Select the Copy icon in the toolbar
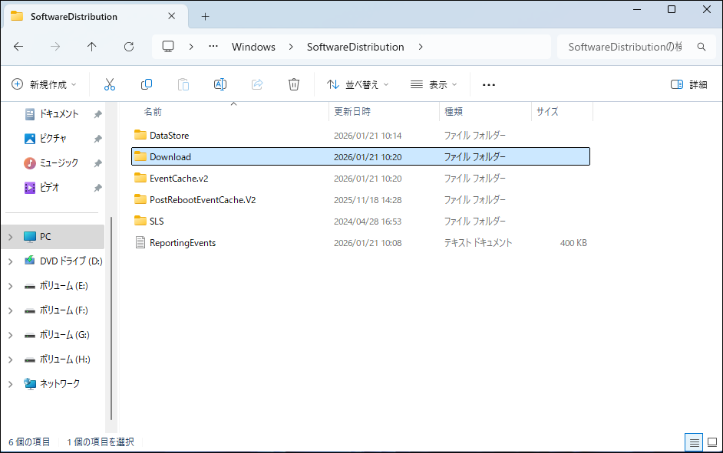The image size is (723, 453). (146, 84)
